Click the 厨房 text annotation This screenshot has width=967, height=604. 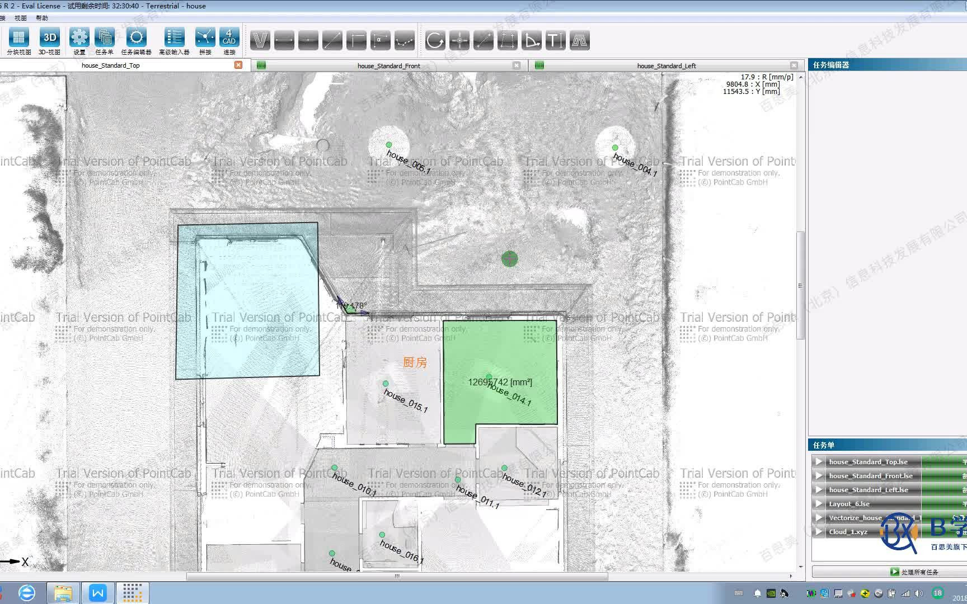click(415, 362)
